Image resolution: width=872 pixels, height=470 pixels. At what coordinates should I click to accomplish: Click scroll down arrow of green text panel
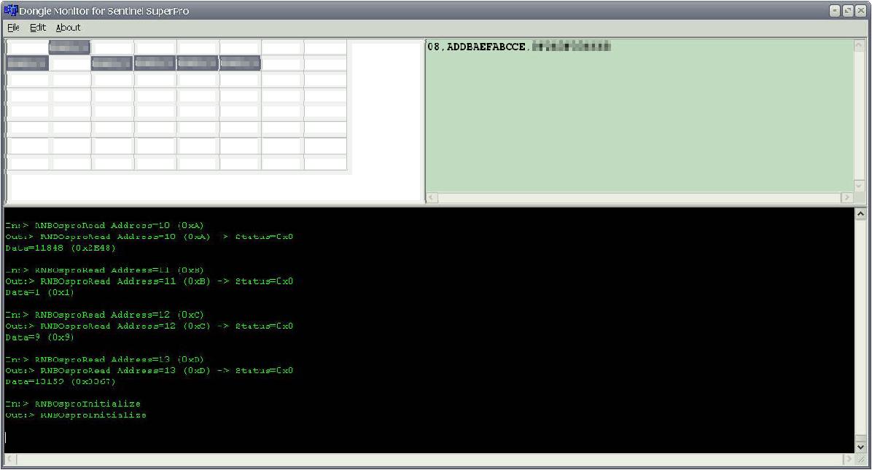pos(858,186)
